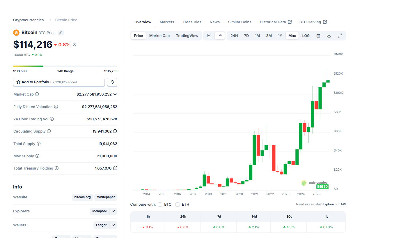Expand the Market Cap value chevron
This screenshot has width=401, height=238.
coord(115,94)
